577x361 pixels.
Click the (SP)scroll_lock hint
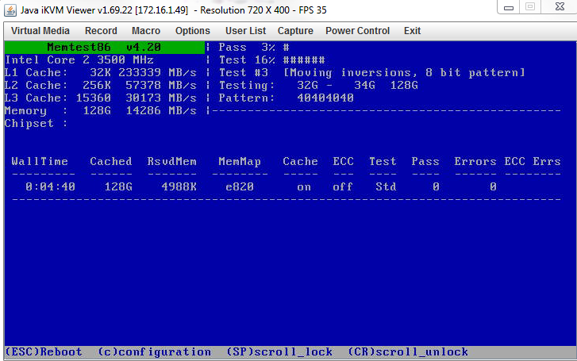tap(279, 351)
